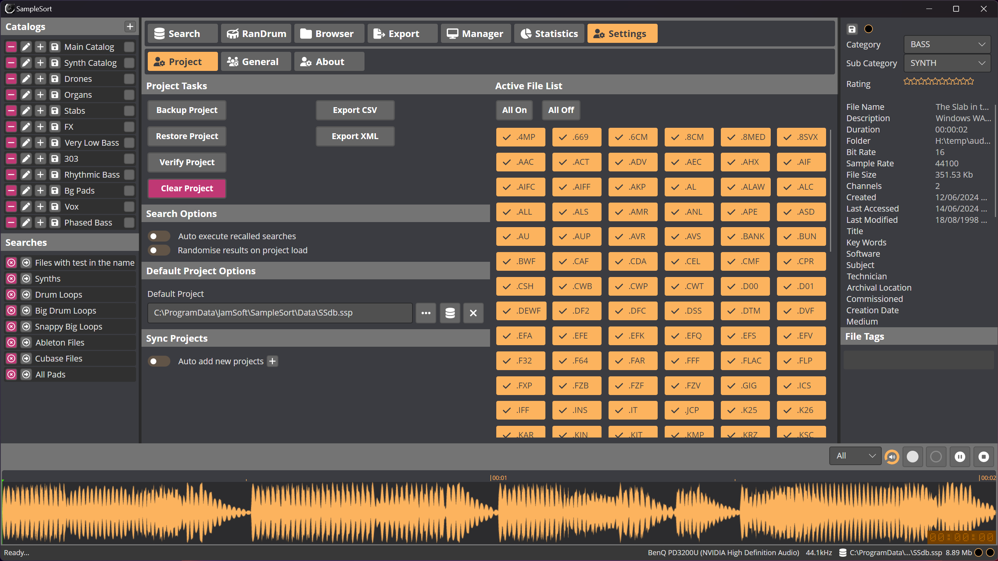
Task: Toggle Auto execute recalled searches
Action: [x=159, y=236]
